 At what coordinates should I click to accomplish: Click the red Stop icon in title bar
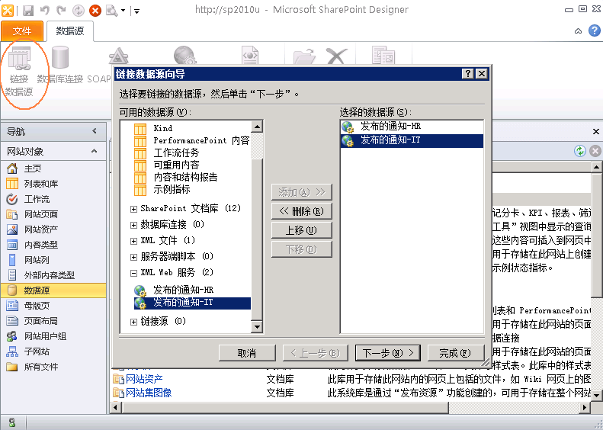[95, 11]
